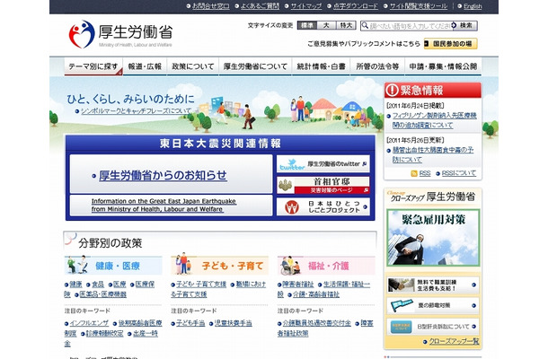Screen dimensions: 548x359
Task: Open シンボルマークとキャッチフレーズについて link
Action: click(x=136, y=111)
